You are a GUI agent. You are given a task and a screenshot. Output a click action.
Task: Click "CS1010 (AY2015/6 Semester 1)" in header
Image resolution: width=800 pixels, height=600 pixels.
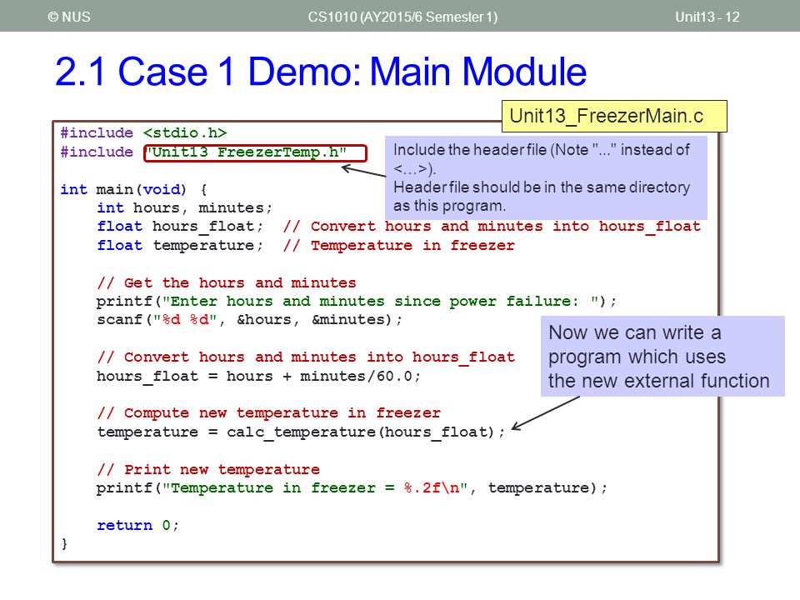click(x=402, y=17)
